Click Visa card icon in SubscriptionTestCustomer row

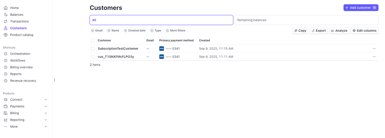pyautogui.click(x=161, y=48)
